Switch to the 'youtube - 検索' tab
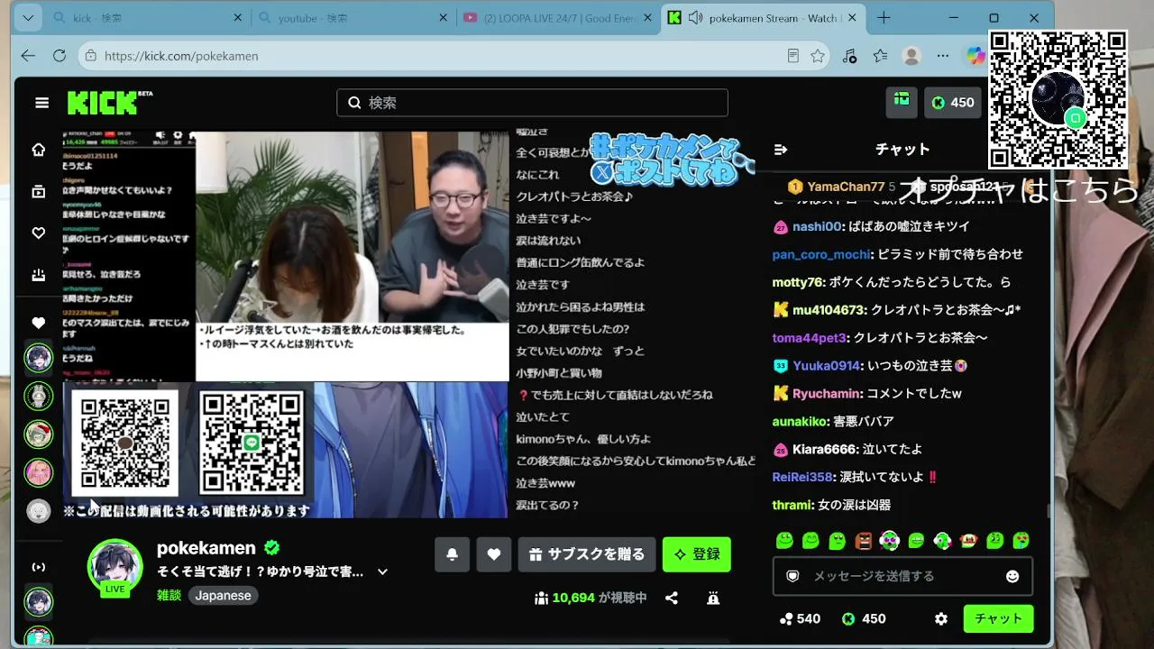 [x=353, y=18]
